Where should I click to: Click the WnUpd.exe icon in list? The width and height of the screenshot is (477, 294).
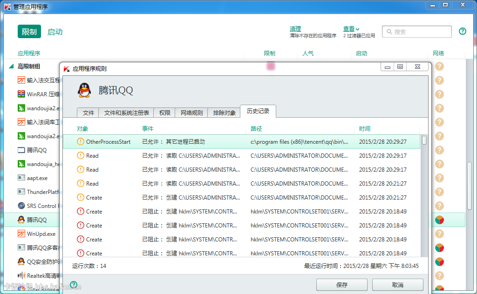(x=21, y=234)
